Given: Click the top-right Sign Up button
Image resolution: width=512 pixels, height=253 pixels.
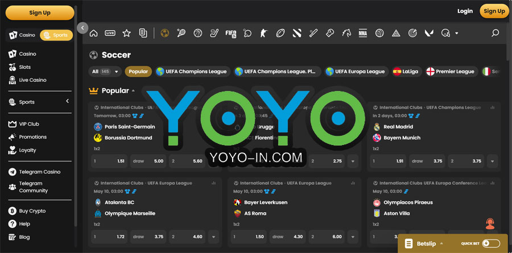Looking at the screenshot, I should point(494,11).
